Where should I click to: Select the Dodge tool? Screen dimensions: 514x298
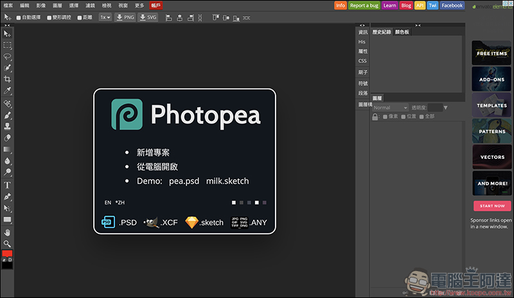click(7, 172)
